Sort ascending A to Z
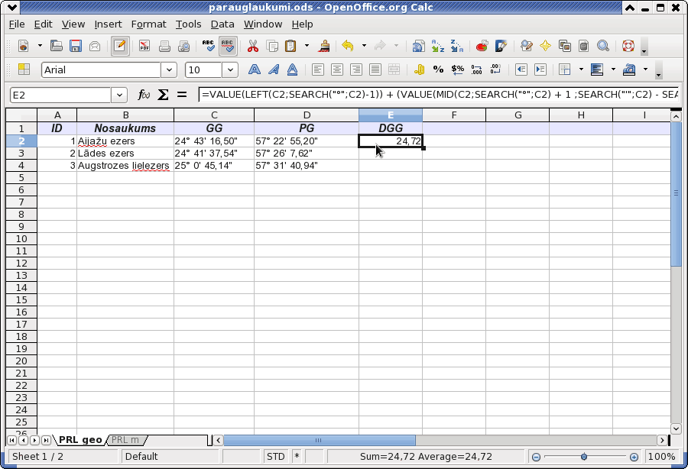Viewport: 688px width, 469px height. (438, 46)
